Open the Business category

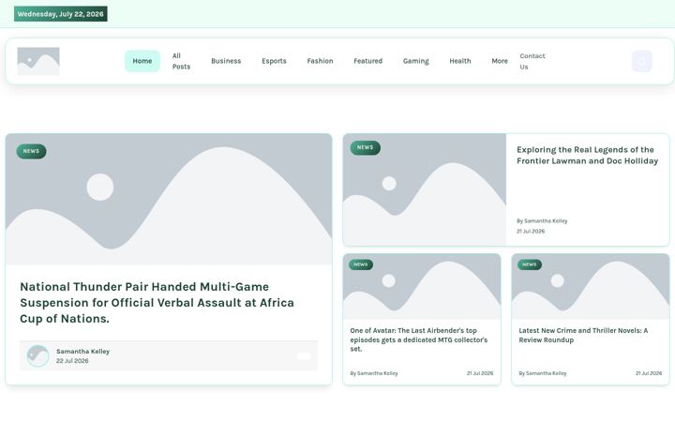[226, 61]
